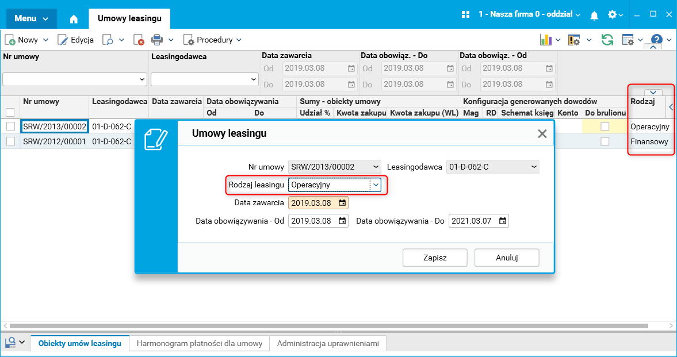Open the dialog Nr umowy dropdown
This screenshot has height=357, width=677.
tap(376, 167)
